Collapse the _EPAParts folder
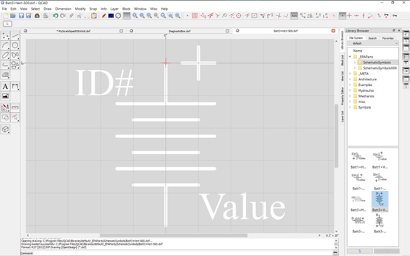 (x=350, y=57)
